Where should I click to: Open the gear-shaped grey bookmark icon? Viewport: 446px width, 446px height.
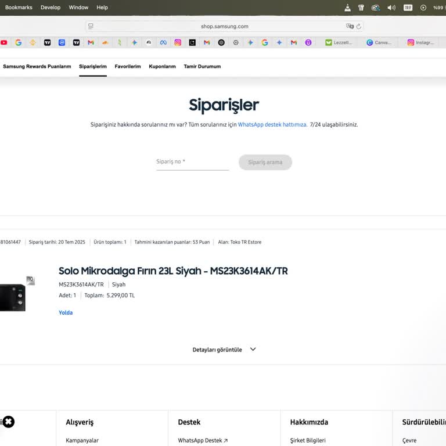236,42
